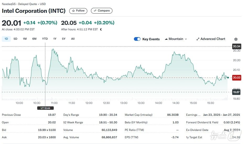Select the All time range

(73, 39)
